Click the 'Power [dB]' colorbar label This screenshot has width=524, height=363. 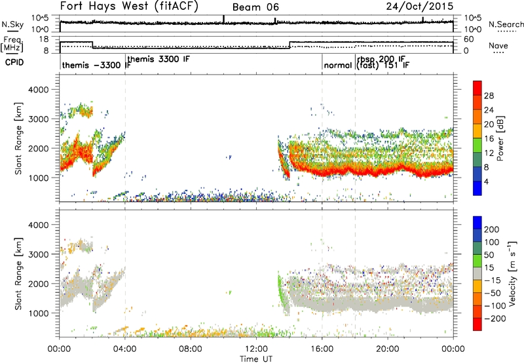[500, 138]
